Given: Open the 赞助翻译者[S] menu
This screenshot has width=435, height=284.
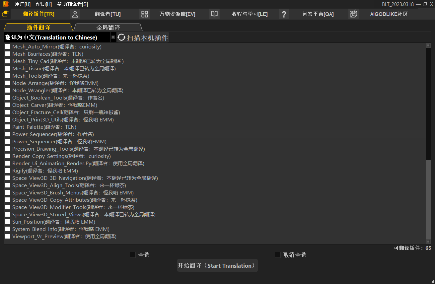Looking at the screenshot, I should click(x=73, y=4).
